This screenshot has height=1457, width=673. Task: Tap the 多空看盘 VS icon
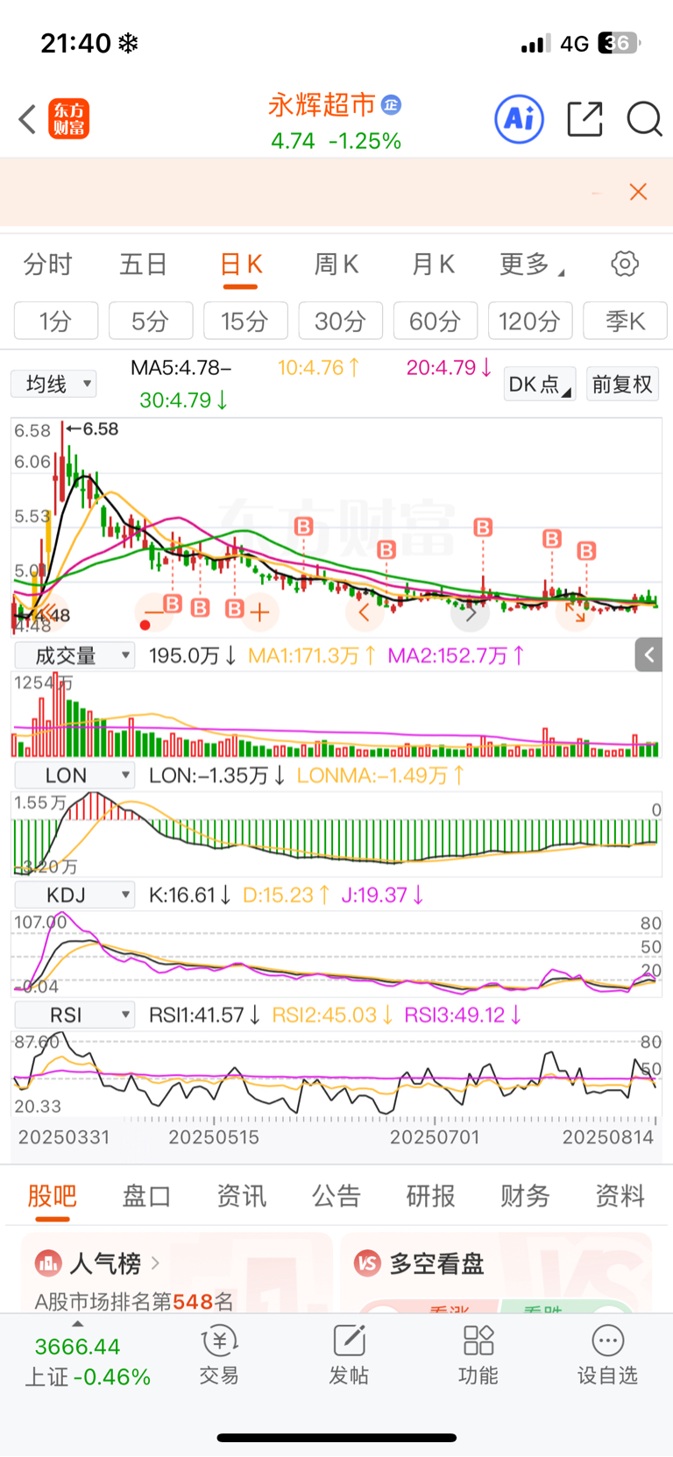[x=368, y=1263]
